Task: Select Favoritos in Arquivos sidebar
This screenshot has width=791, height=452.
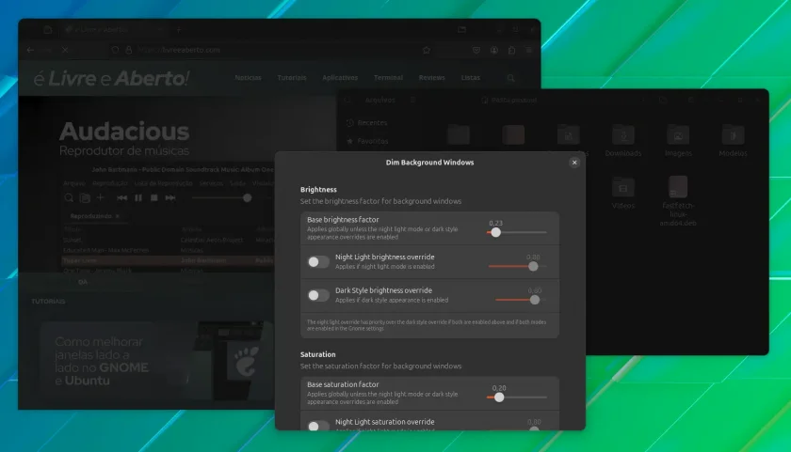Action: (x=367, y=142)
